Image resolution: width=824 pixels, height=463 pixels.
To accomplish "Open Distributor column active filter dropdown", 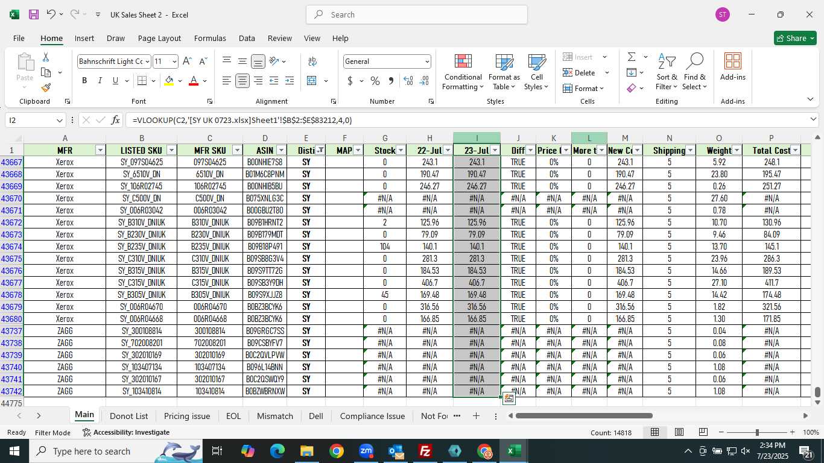I will (320, 150).
